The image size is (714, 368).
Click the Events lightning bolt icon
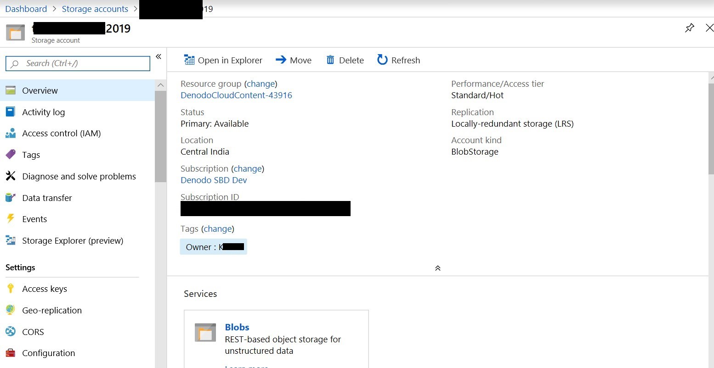(x=11, y=219)
